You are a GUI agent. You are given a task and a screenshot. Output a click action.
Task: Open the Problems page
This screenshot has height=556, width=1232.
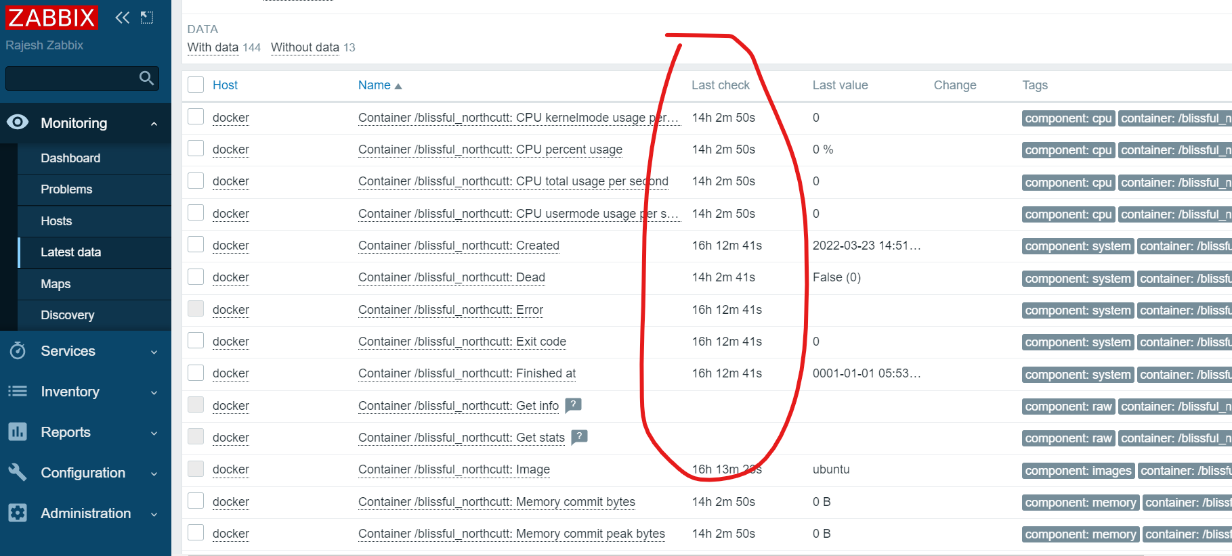66,189
